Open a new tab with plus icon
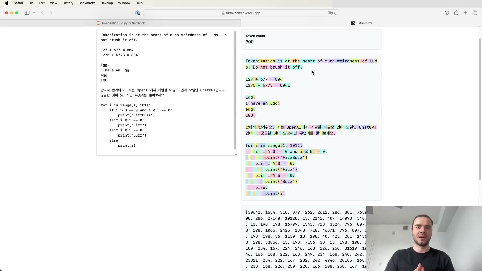This screenshot has height=271, width=482. [465, 13]
